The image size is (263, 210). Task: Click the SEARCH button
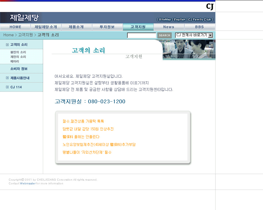click(164, 35)
